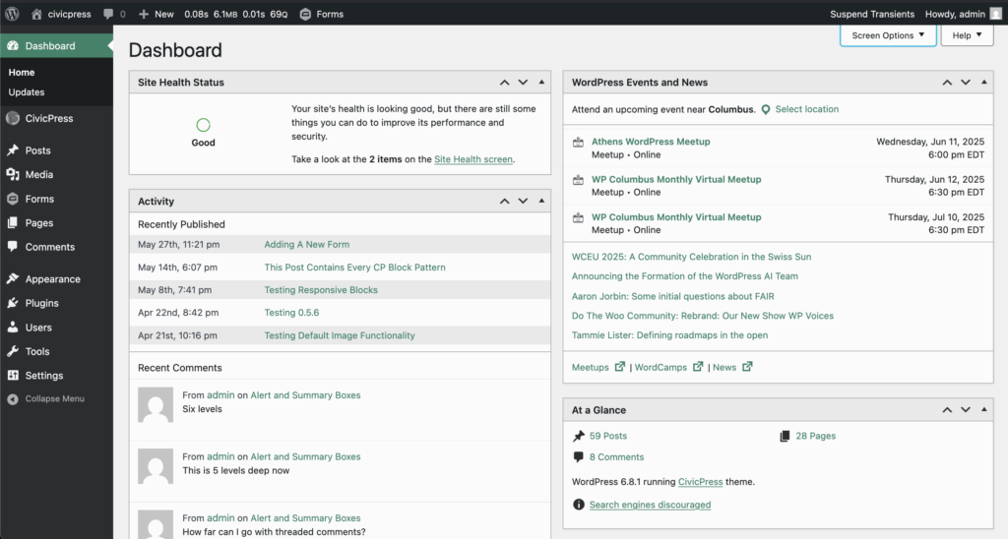Open the civicpress site home icon
Screen dimensions: 1008x539
(36, 14)
